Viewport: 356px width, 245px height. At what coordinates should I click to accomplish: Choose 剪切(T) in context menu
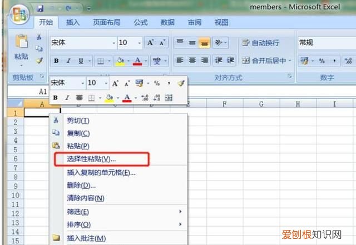(118, 121)
